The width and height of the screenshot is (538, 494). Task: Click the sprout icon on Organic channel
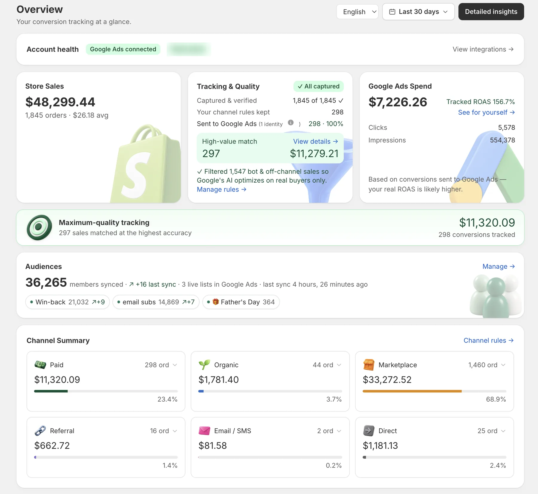(204, 365)
